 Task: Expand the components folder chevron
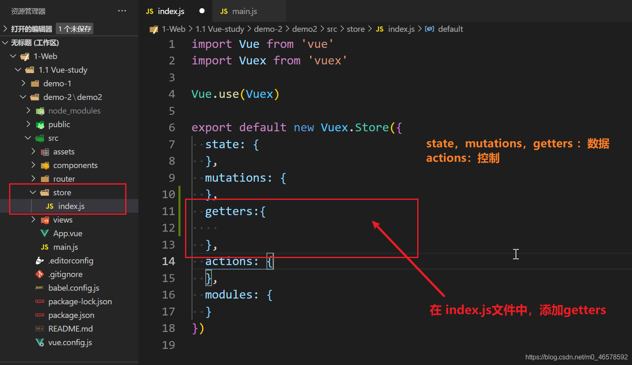coord(33,165)
